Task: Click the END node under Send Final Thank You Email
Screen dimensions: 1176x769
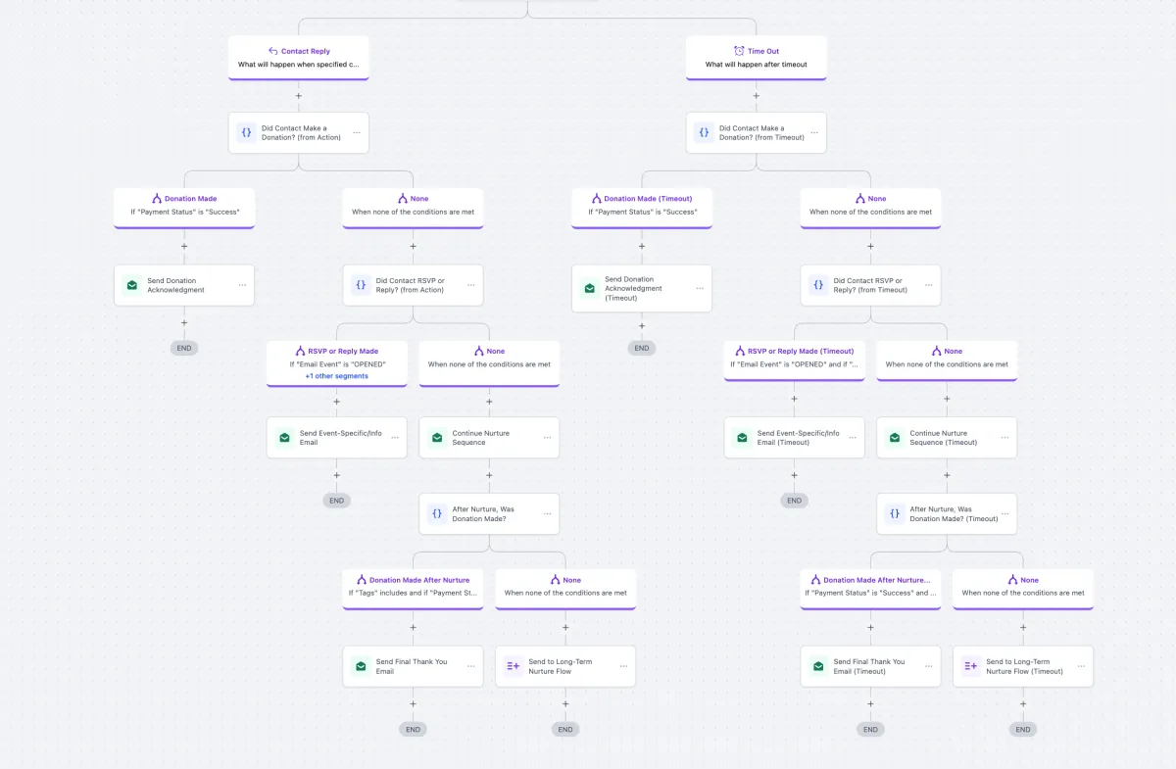Action: (x=413, y=729)
